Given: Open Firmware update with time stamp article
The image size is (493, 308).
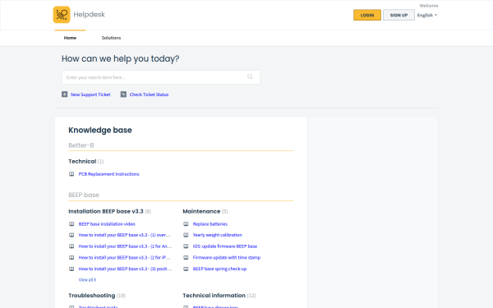Looking at the screenshot, I should coord(227,258).
